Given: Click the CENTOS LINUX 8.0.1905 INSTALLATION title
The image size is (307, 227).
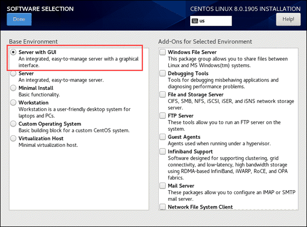Looking at the screenshot, I should (245, 9).
